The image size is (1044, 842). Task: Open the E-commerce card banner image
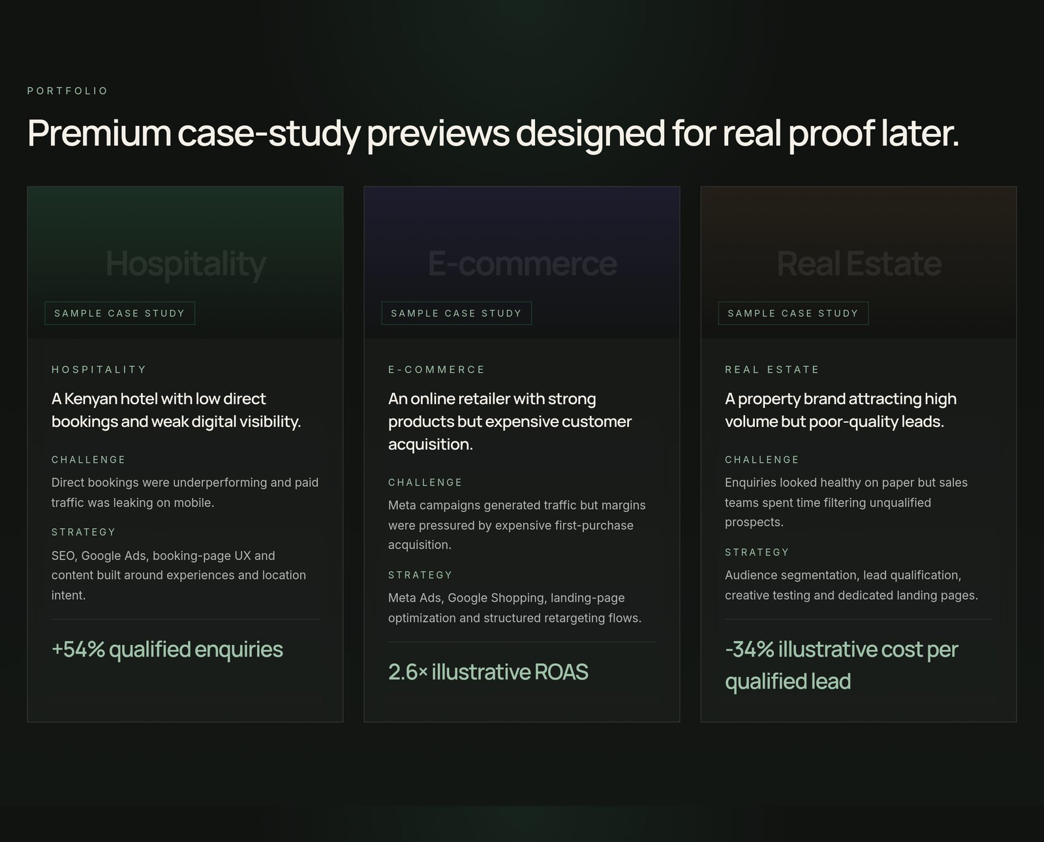click(x=522, y=262)
